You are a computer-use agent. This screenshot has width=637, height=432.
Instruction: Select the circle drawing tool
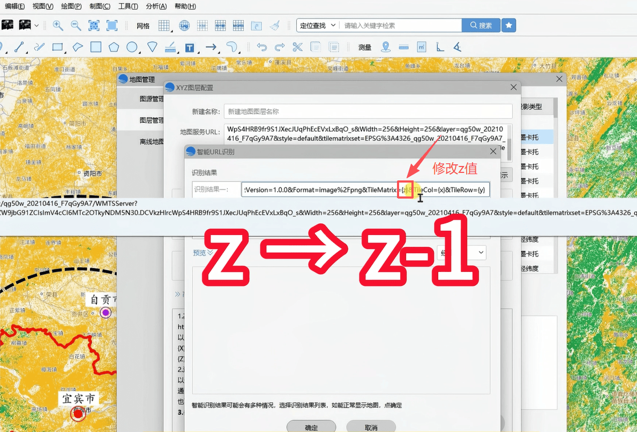(132, 47)
